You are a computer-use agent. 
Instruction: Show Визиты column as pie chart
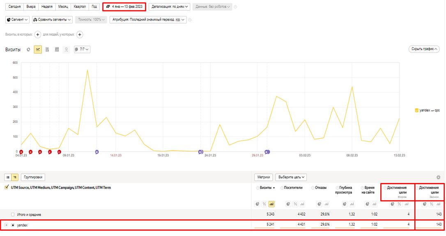click(257, 204)
